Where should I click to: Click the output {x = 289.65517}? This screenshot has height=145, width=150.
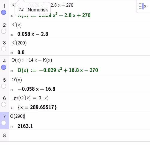(x=37, y=107)
